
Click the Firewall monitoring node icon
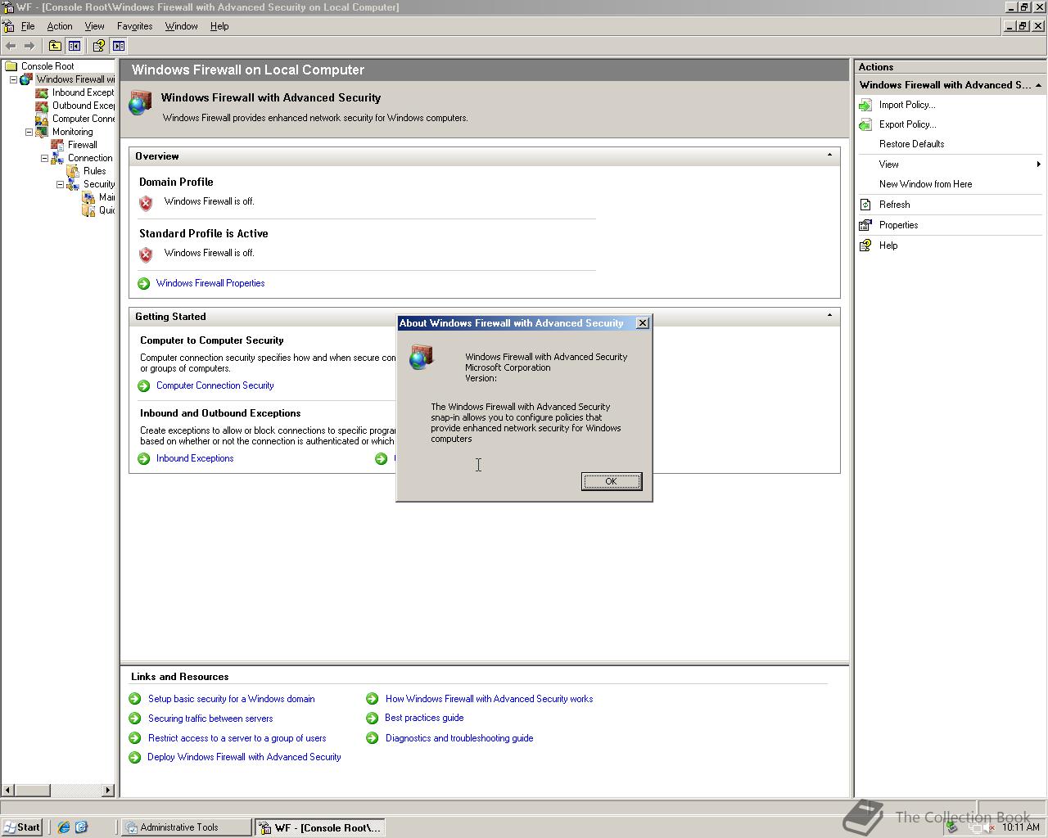(x=57, y=145)
